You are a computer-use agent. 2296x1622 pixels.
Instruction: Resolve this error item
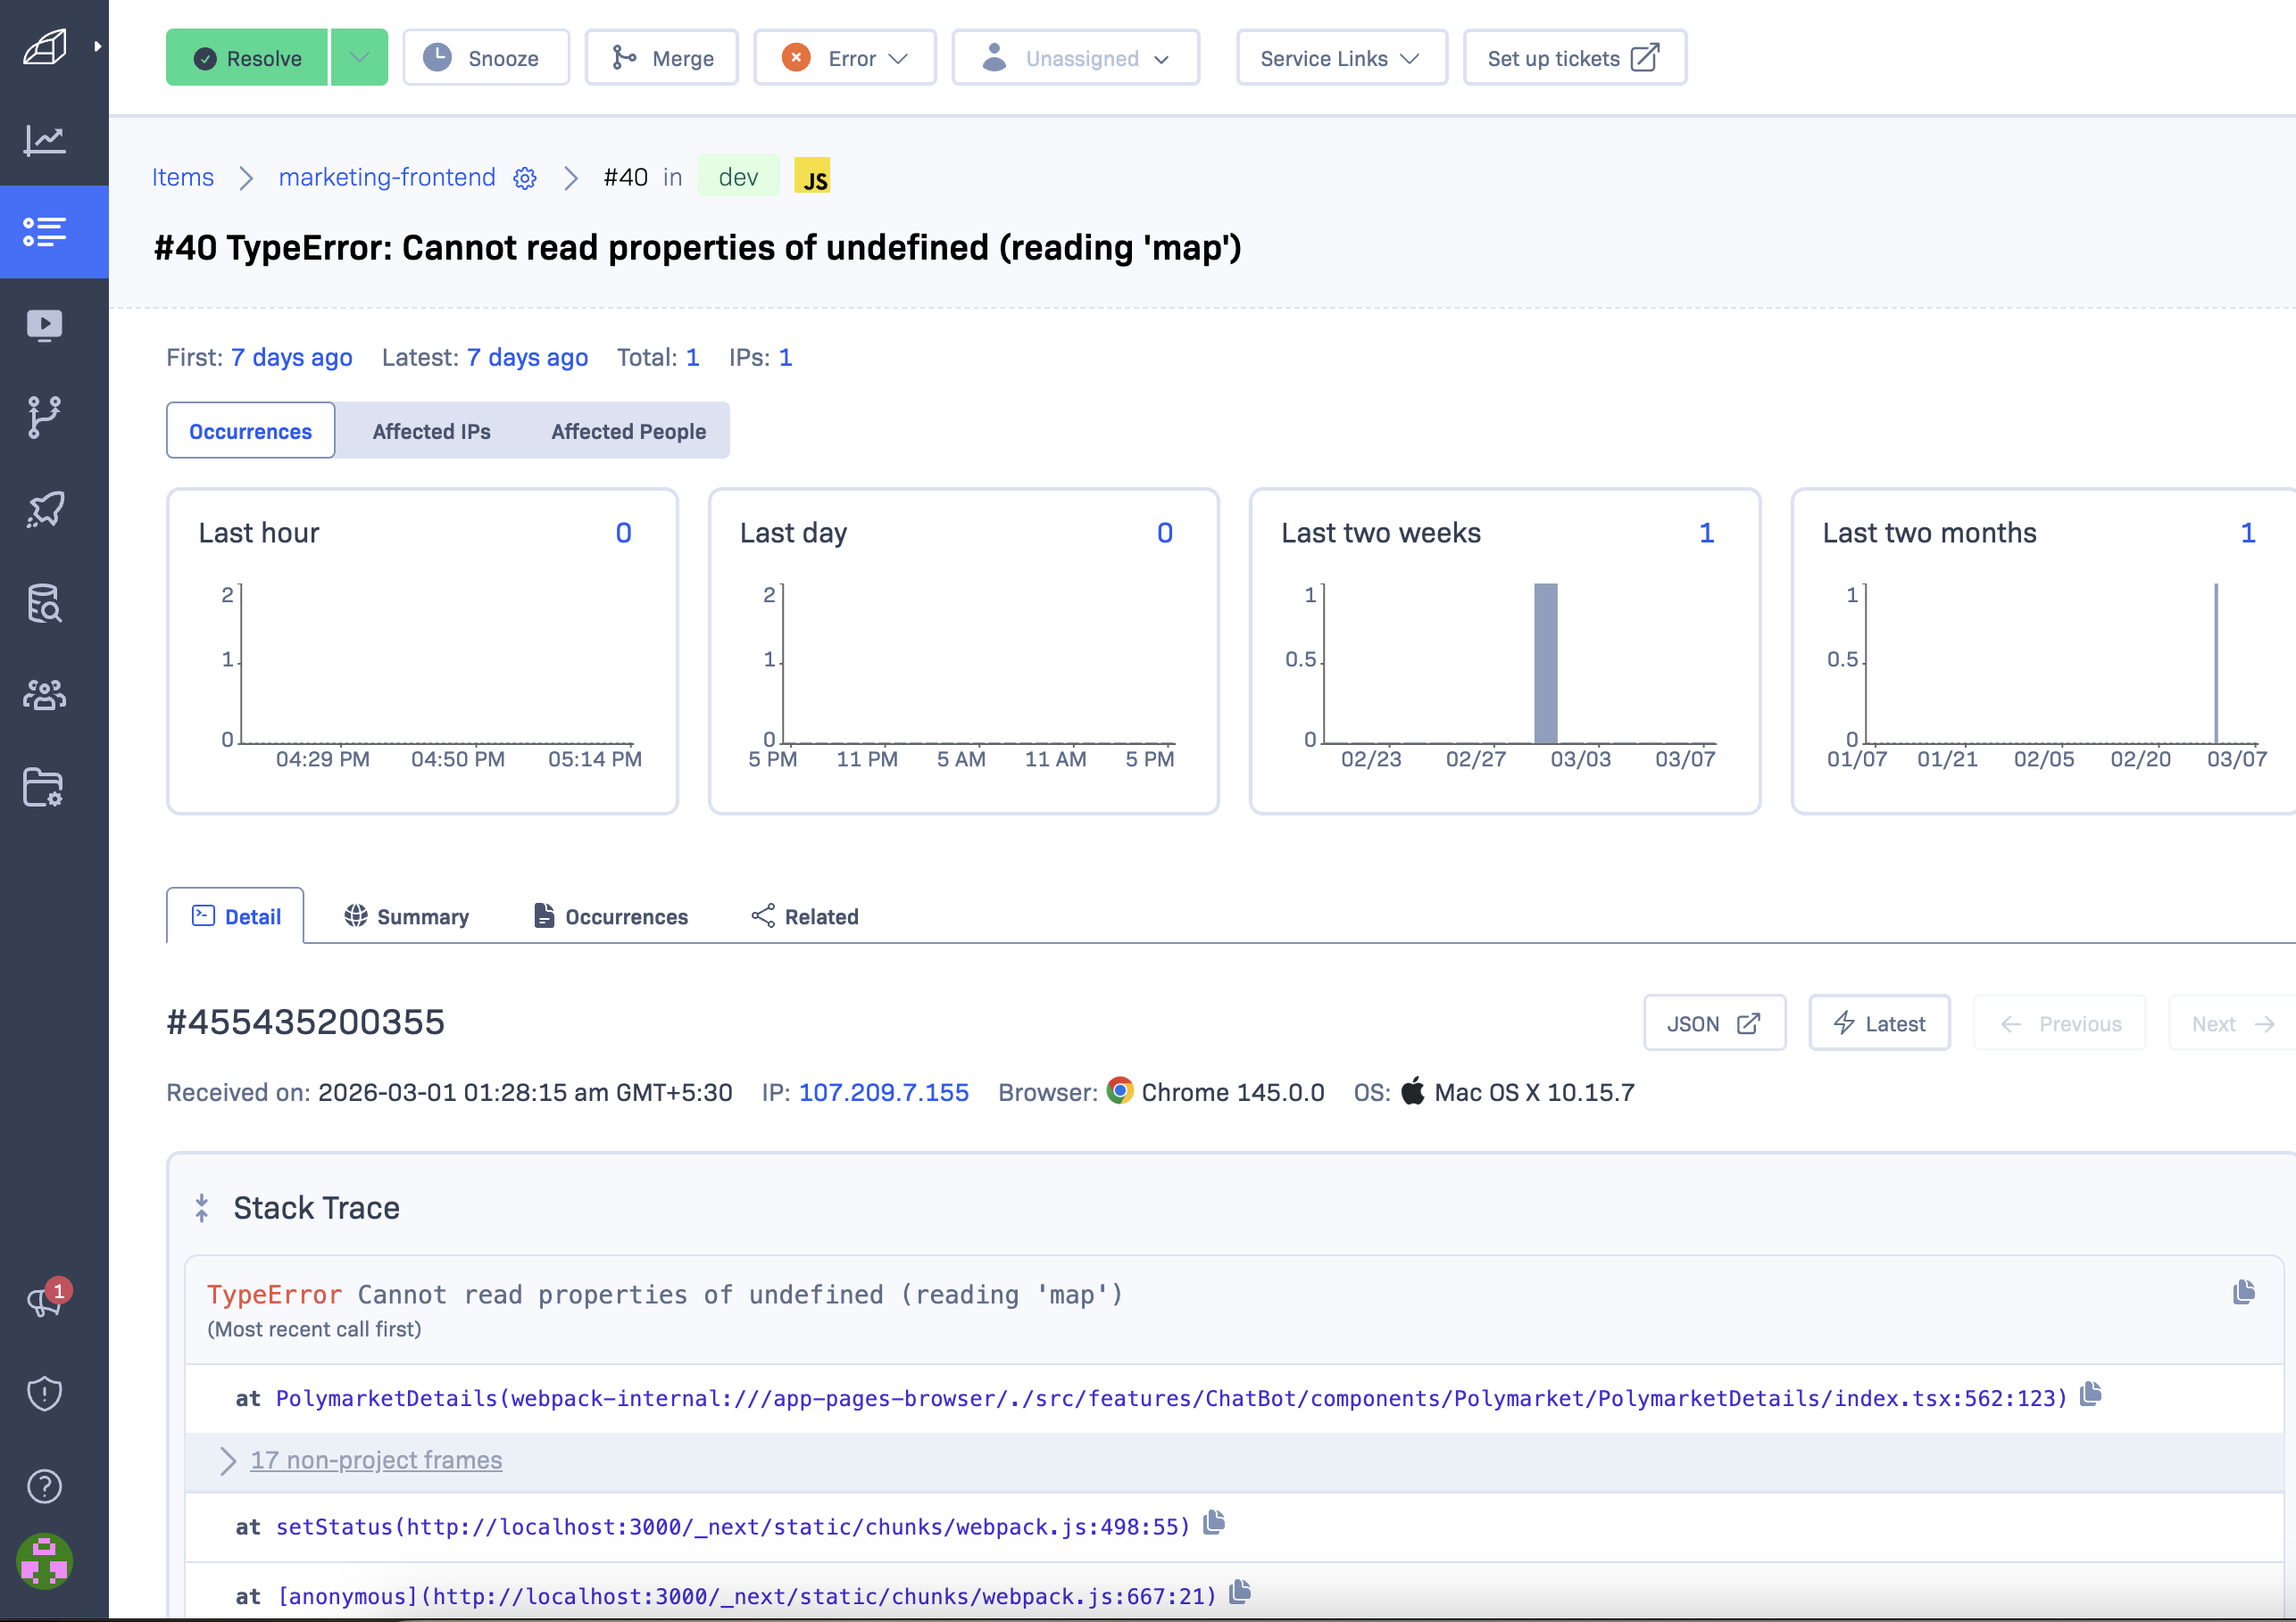[x=246, y=57]
